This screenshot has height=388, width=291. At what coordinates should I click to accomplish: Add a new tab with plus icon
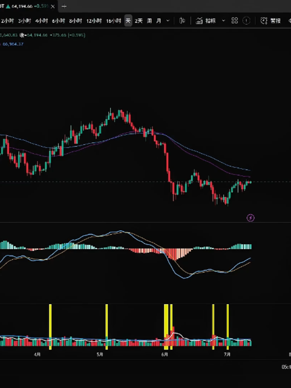[64, 6]
